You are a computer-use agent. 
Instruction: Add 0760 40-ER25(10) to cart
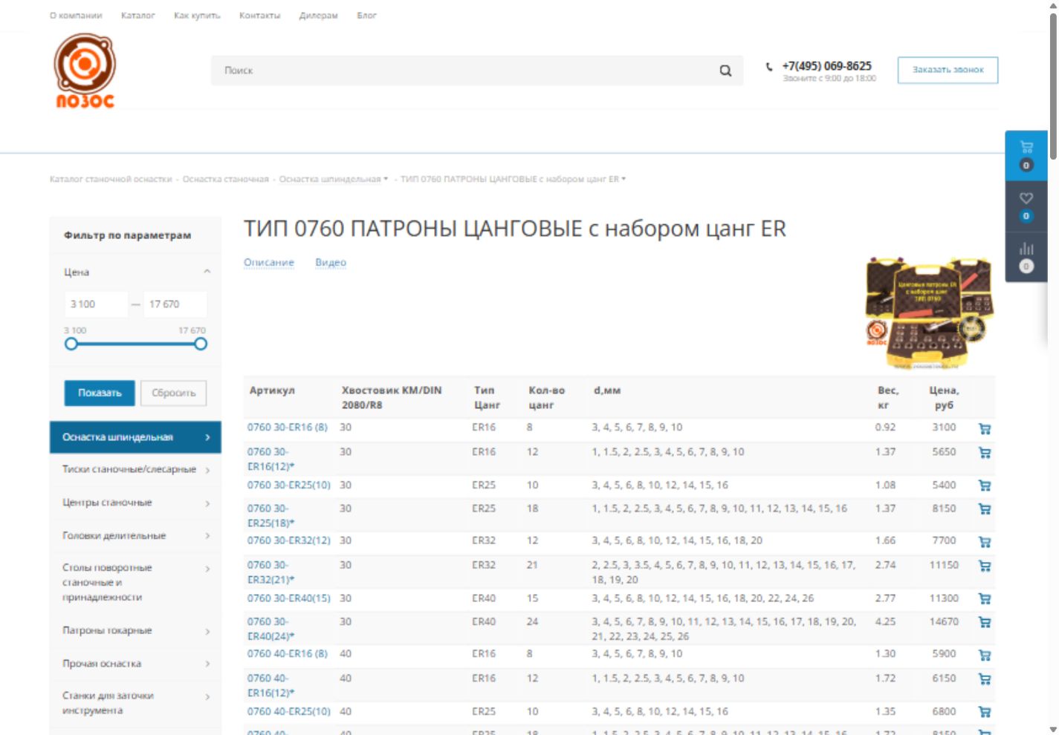pyautogui.click(x=985, y=711)
